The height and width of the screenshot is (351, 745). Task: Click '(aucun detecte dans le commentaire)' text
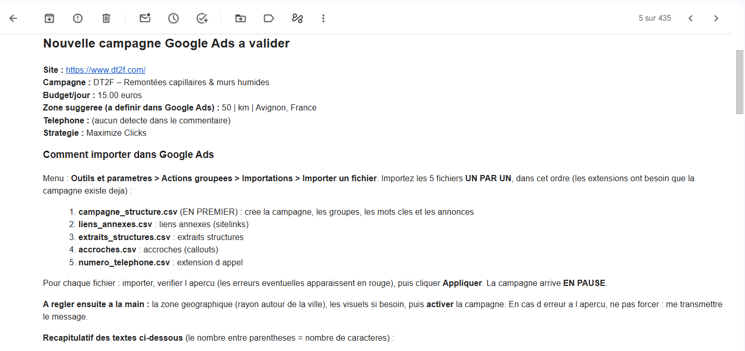tap(161, 120)
